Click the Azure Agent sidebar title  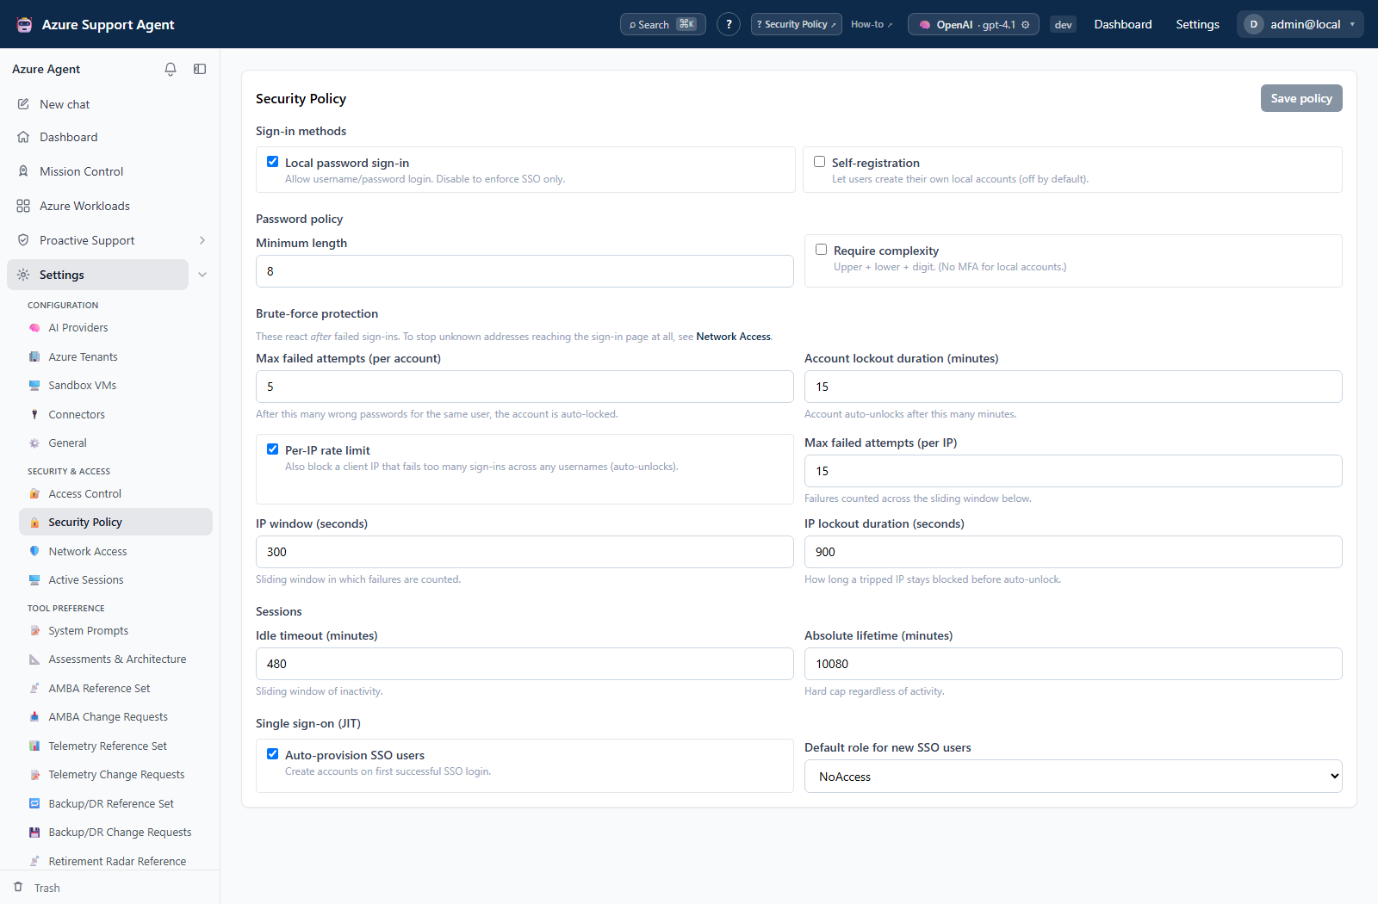click(46, 69)
